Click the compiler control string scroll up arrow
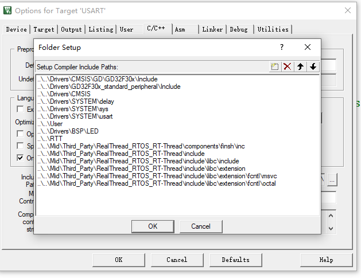361x278 pixels. (x=331, y=216)
